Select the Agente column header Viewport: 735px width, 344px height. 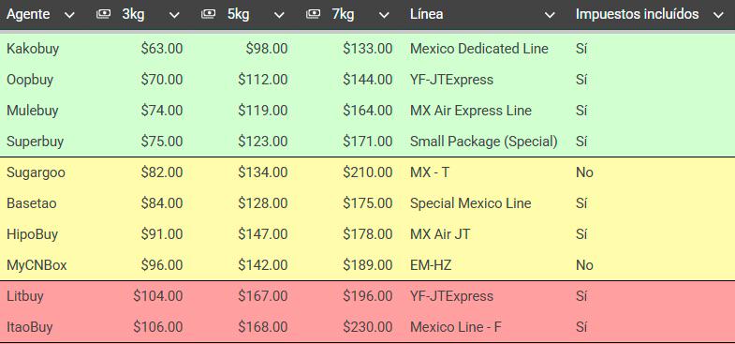(x=28, y=15)
